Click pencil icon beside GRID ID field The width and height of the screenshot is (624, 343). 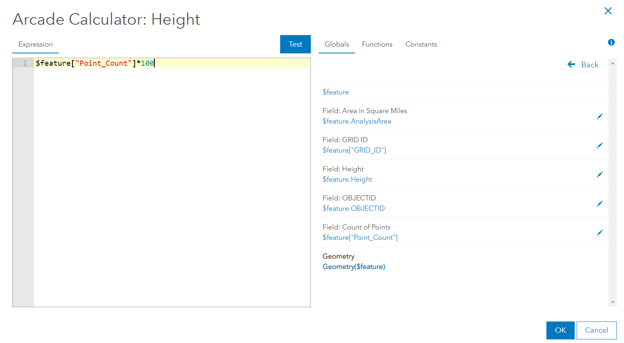[x=600, y=145]
